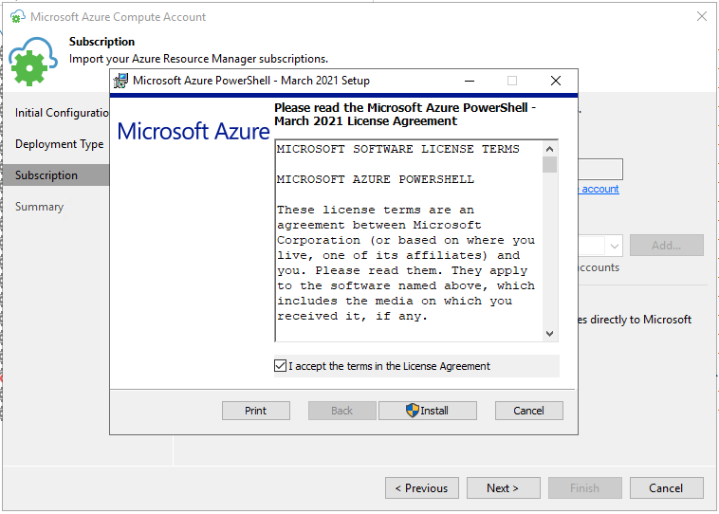
Task: Click the Microsoft Azure logo text
Action: [x=194, y=131]
